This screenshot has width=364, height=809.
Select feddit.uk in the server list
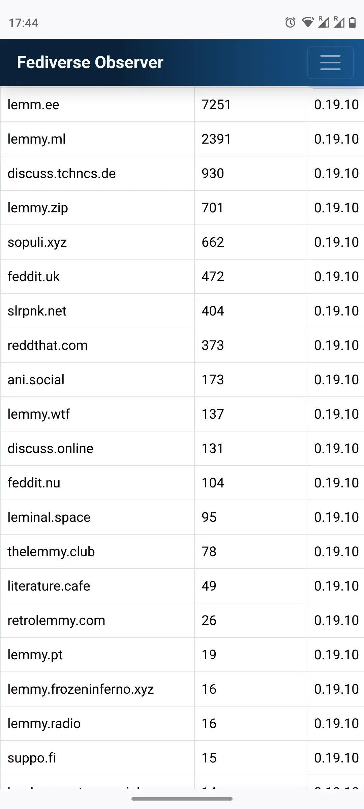[x=34, y=276]
